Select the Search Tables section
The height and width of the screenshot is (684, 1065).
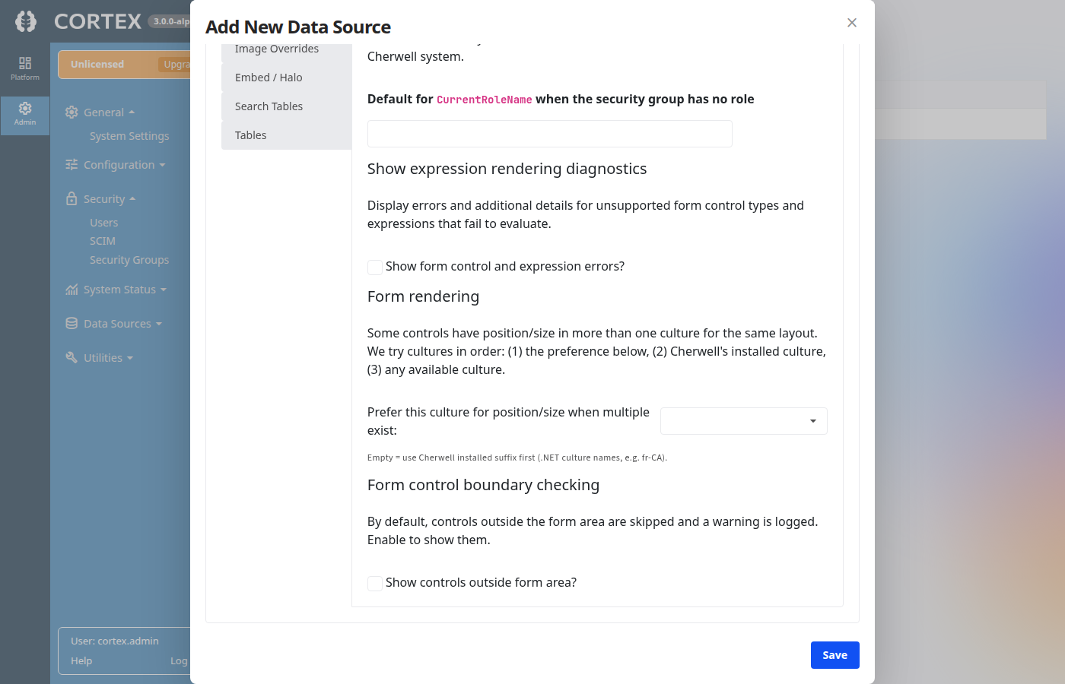(x=269, y=106)
